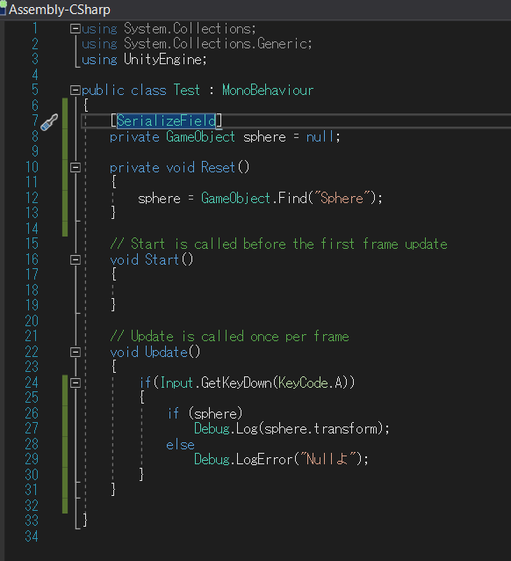This screenshot has width=511, height=561.
Task: Click the KeyCode enum reference
Action: pyautogui.click(x=303, y=382)
